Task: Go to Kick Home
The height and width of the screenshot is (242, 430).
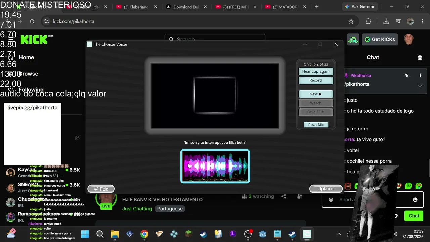Action: click(x=26, y=57)
